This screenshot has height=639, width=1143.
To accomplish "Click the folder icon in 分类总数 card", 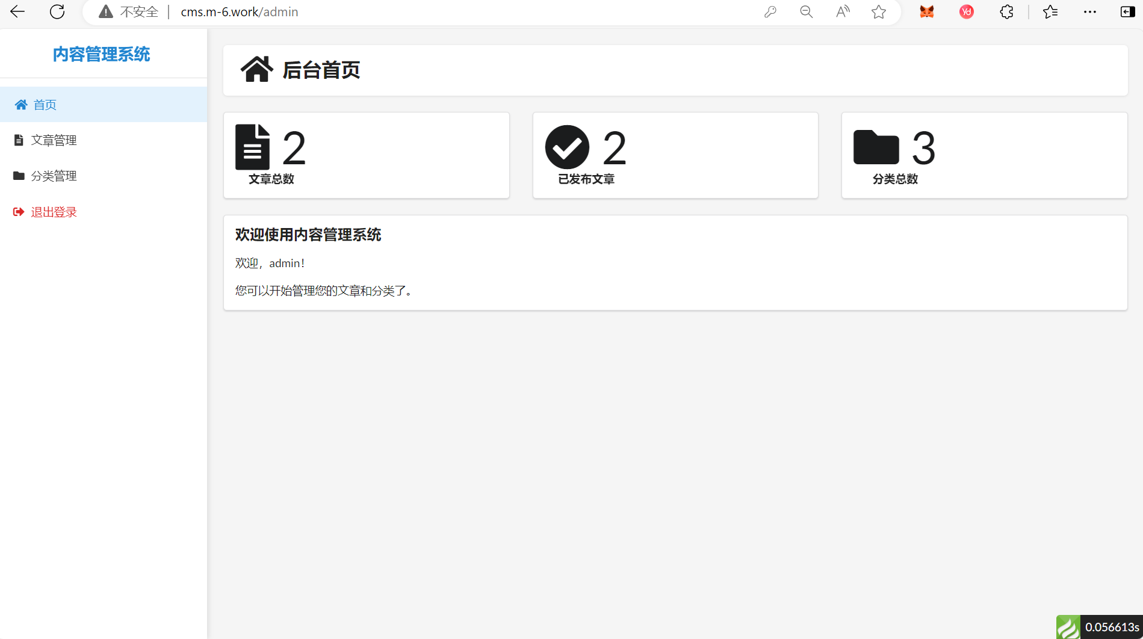I will click(x=876, y=147).
